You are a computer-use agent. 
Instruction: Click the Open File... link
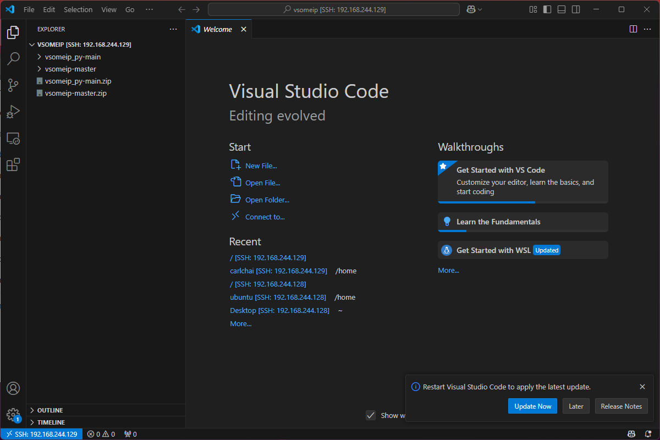pyautogui.click(x=262, y=183)
